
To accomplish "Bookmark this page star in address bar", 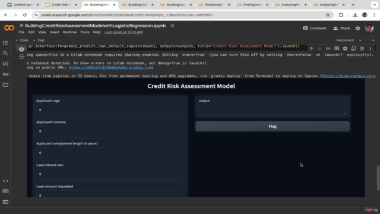I will (328, 15).
